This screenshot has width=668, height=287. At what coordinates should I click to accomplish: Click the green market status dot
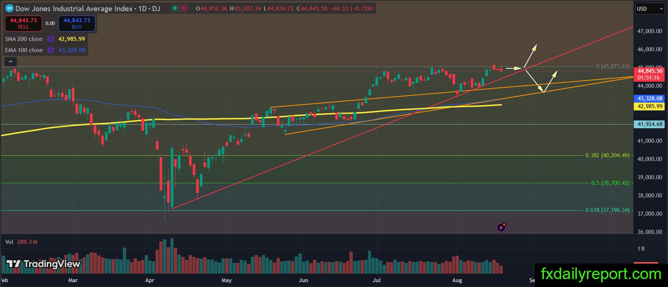click(175, 8)
